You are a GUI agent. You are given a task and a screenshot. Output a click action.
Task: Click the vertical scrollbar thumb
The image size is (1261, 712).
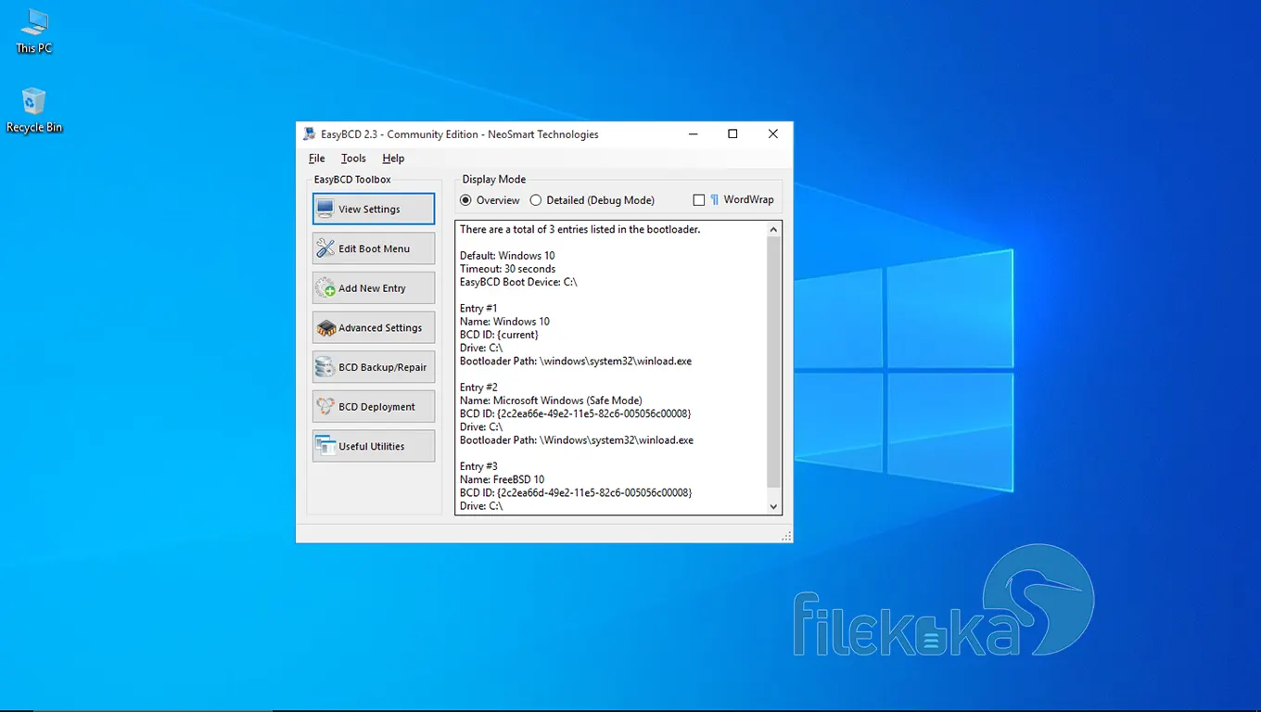pyautogui.click(x=774, y=362)
